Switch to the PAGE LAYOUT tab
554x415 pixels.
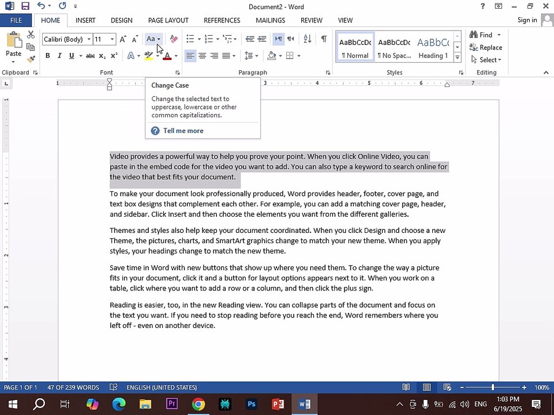[168, 21]
